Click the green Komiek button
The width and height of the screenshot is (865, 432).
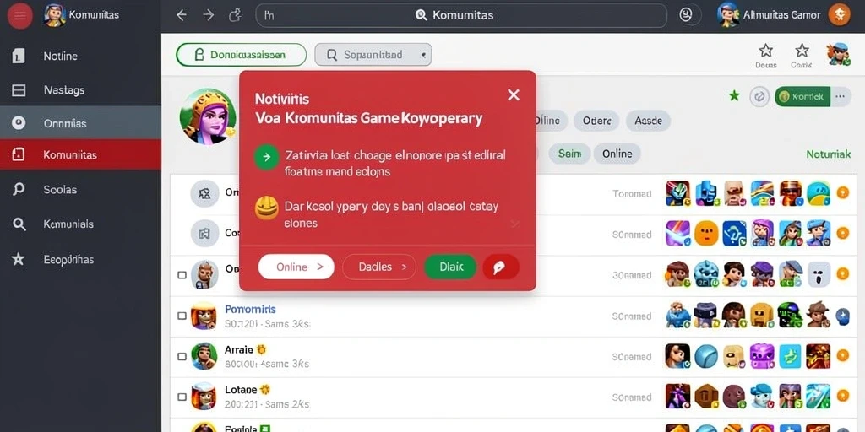click(x=802, y=97)
